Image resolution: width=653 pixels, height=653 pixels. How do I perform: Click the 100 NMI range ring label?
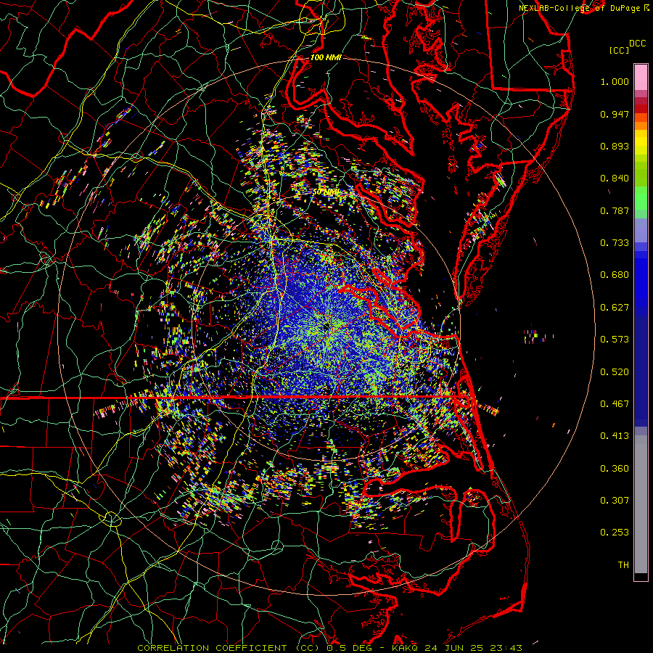click(326, 57)
